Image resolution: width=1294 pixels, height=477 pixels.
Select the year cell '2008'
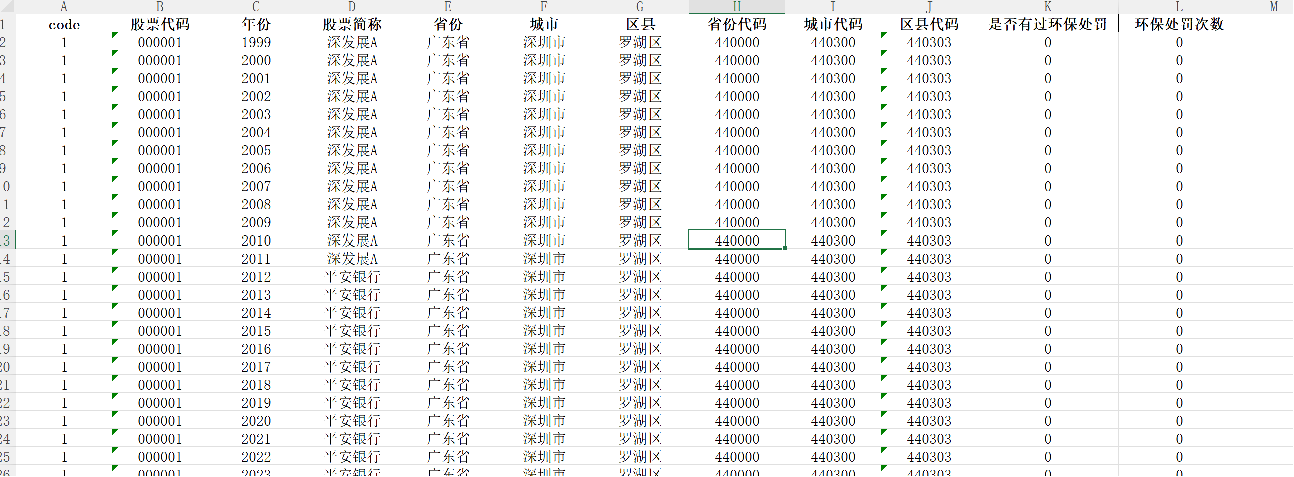(256, 204)
